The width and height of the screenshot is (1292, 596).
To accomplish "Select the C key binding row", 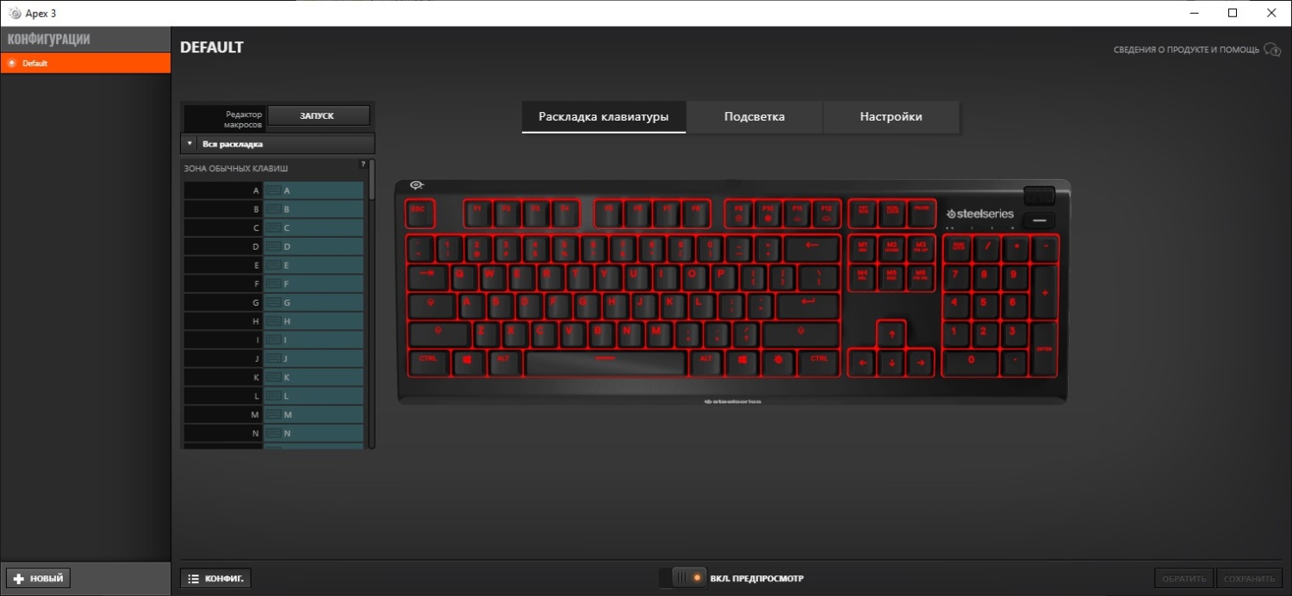I will coord(274,227).
